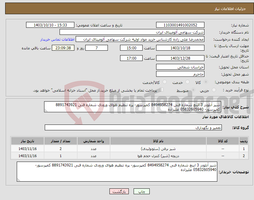Click the deadline time field 15:00
Screen dimensions: 254x200
pos(131,48)
